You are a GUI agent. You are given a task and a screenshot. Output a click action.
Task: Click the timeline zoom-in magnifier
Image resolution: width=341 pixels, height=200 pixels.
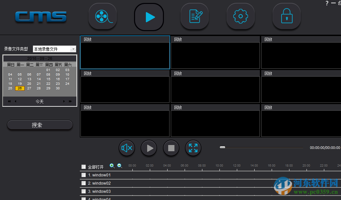tap(112, 166)
